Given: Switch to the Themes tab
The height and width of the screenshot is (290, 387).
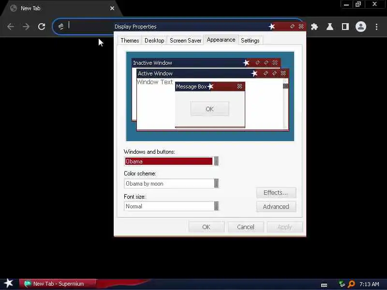Looking at the screenshot, I should [x=130, y=41].
